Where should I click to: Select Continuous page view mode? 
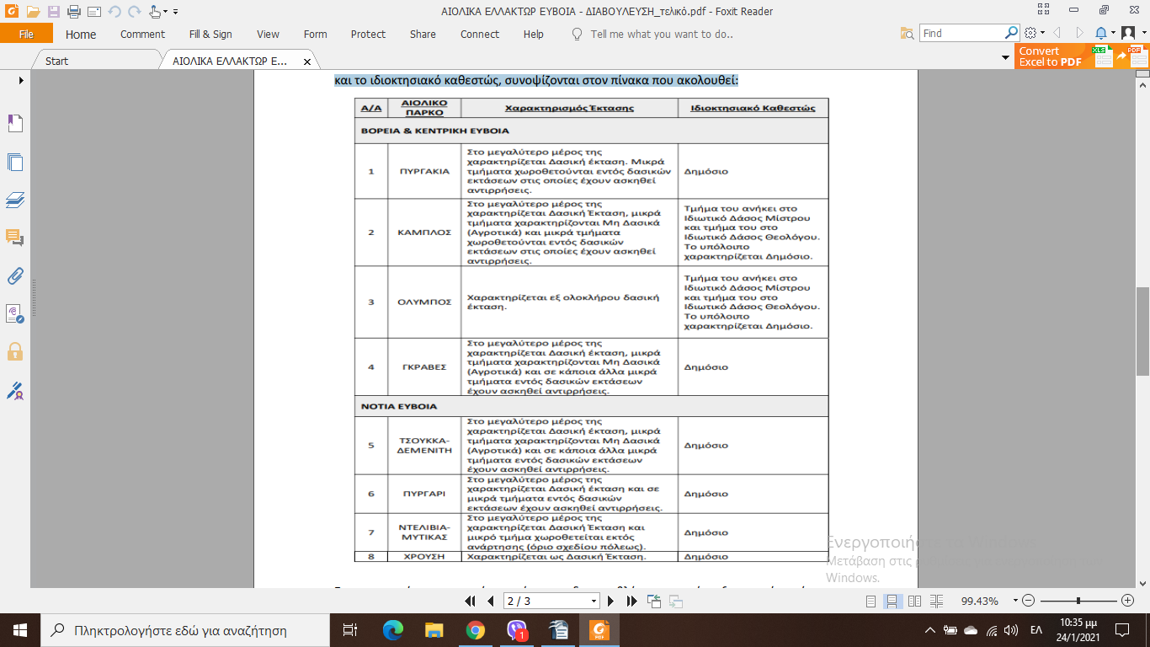pyautogui.click(x=892, y=601)
